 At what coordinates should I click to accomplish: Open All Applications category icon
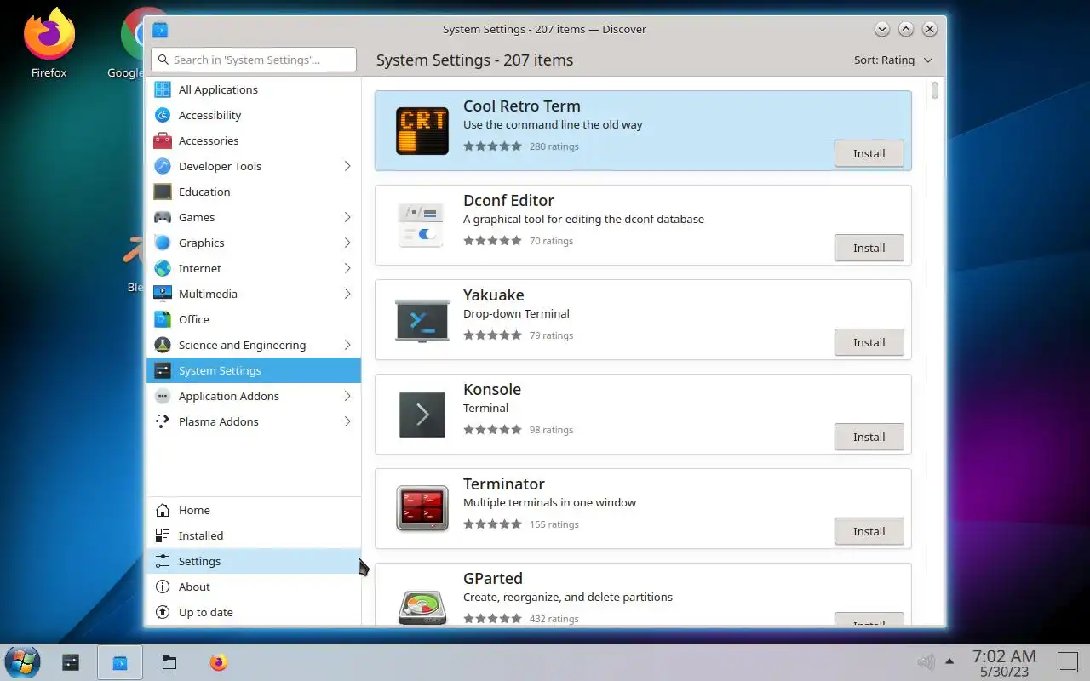(163, 89)
